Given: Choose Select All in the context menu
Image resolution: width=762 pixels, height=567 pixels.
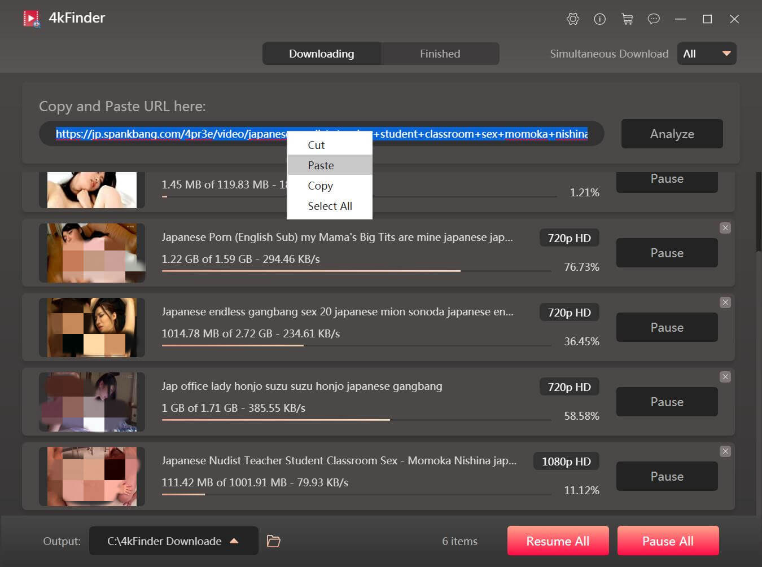Looking at the screenshot, I should point(330,206).
